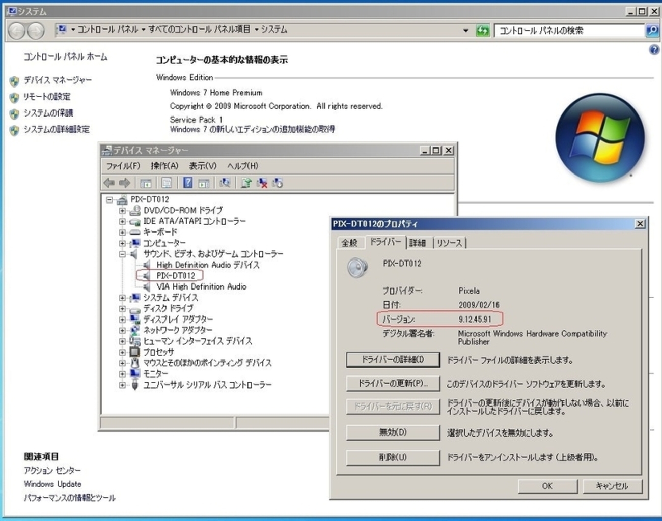Screen dimensions: 662x521
Task: Click the ドライバーの更新(P)... button
Action: [393, 383]
